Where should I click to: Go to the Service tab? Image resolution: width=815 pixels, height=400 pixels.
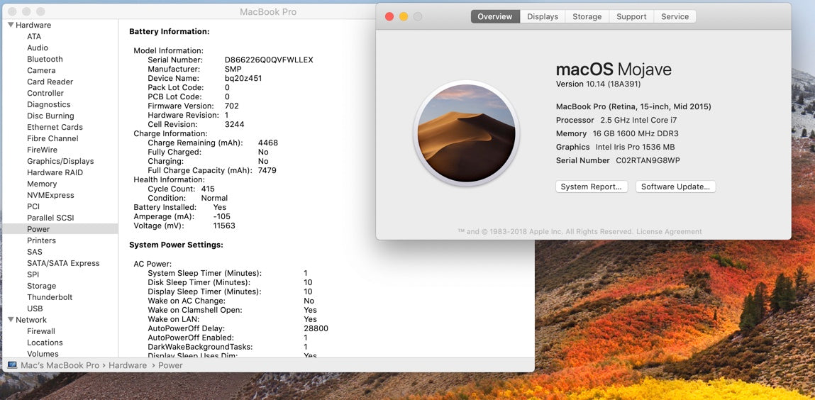point(675,16)
